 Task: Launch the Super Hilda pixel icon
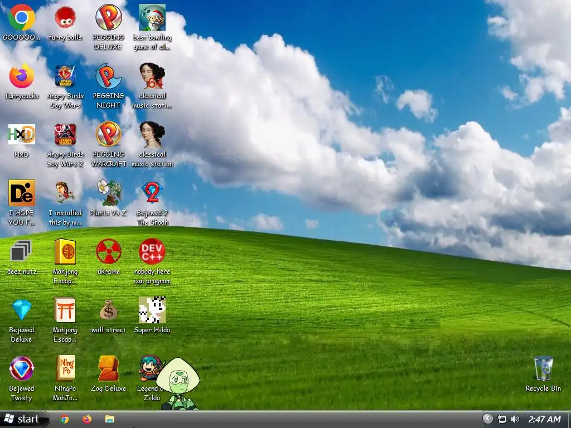point(152,310)
